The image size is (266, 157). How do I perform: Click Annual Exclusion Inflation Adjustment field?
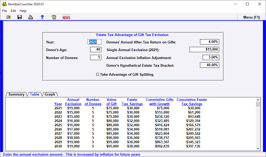(x=211, y=57)
